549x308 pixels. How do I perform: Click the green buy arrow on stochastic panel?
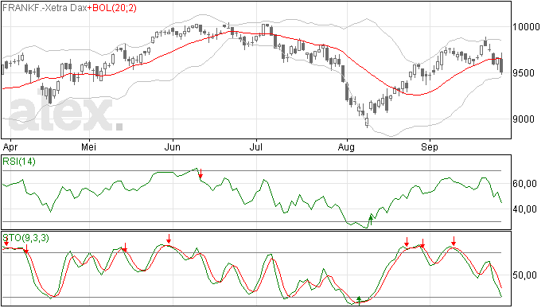coord(359,300)
